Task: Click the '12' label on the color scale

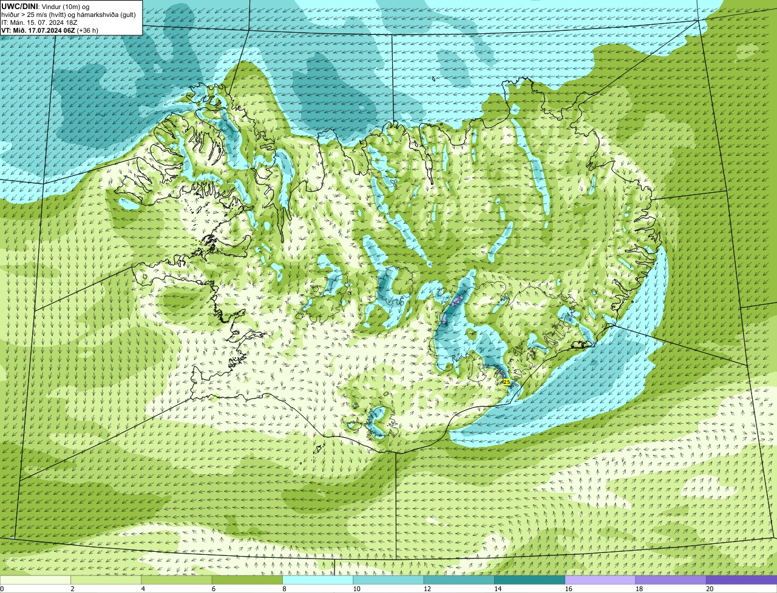Action: (427, 589)
